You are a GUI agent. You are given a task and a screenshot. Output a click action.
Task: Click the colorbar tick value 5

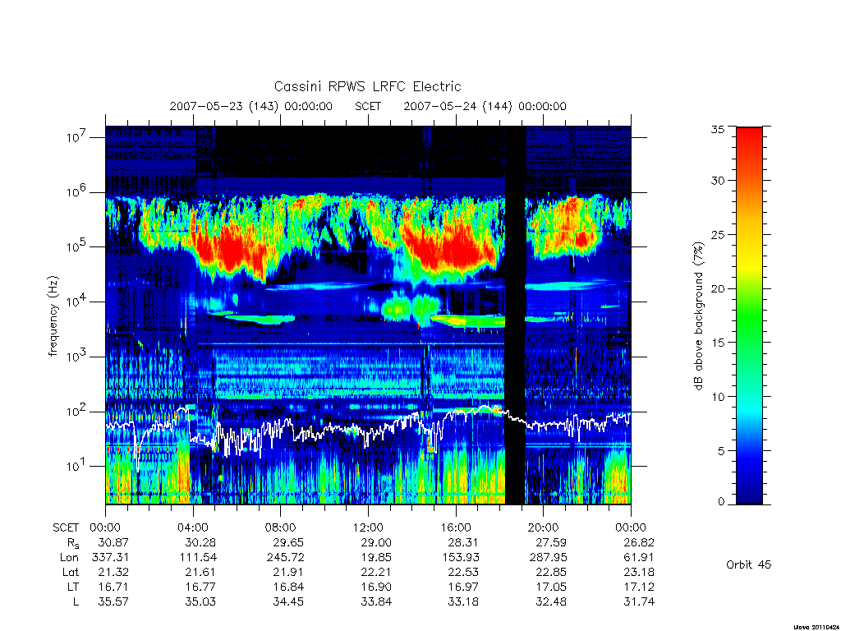coord(720,451)
